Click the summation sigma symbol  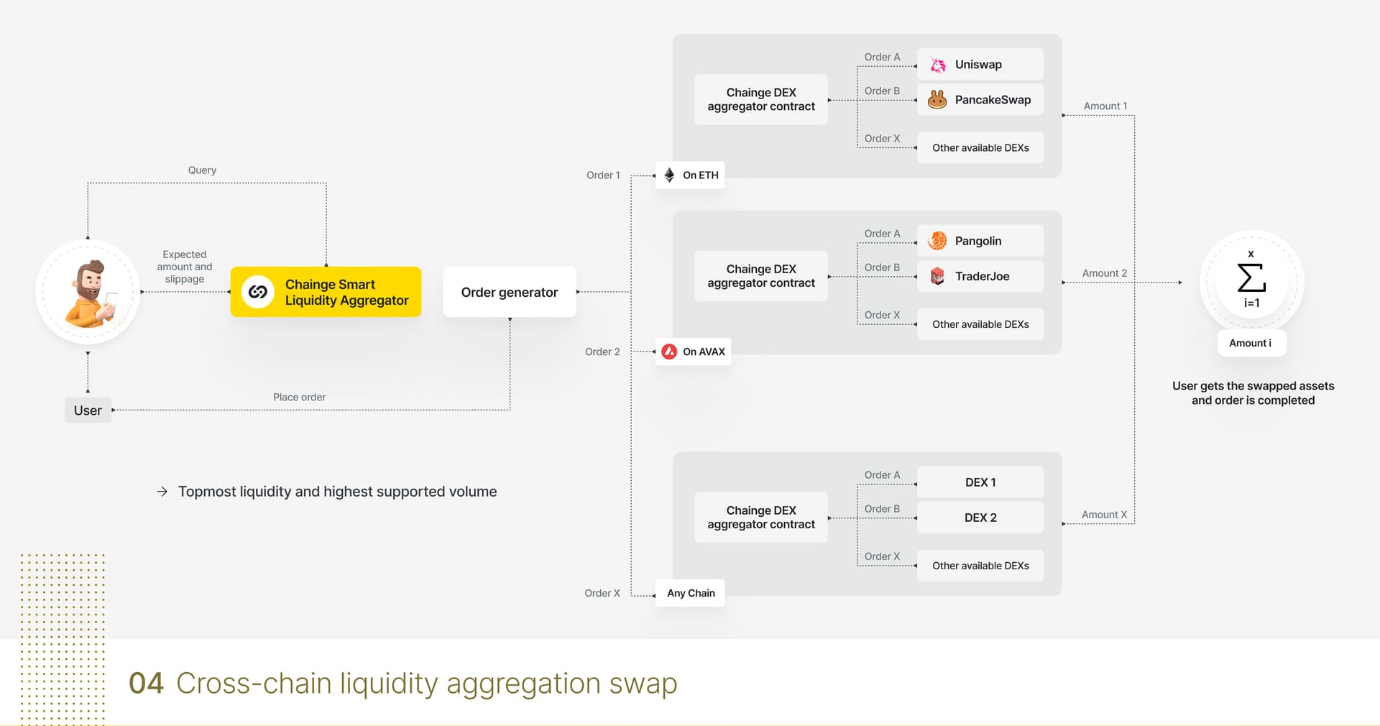coord(1251,277)
